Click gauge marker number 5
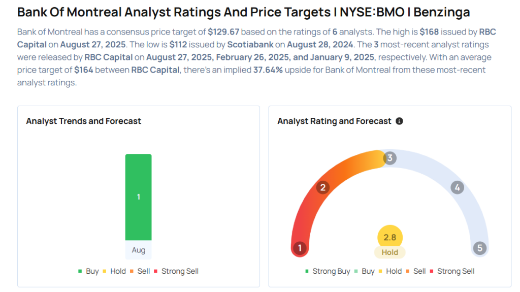The height and width of the screenshot is (292, 520). 479,248
